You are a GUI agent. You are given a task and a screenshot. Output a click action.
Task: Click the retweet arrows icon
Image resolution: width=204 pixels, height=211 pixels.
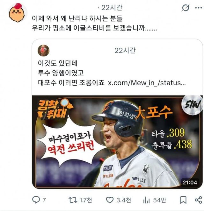coord(73,200)
